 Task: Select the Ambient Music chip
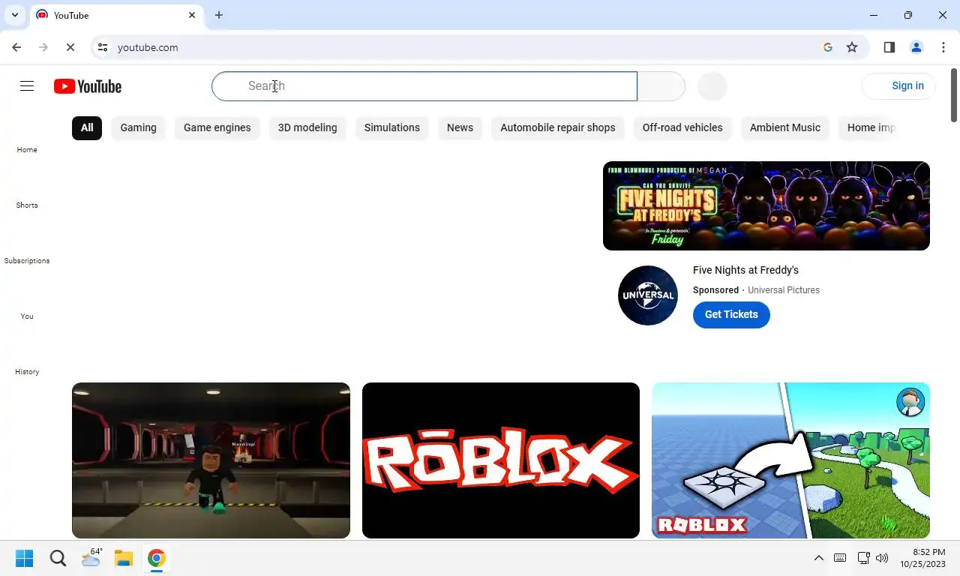(785, 127)
